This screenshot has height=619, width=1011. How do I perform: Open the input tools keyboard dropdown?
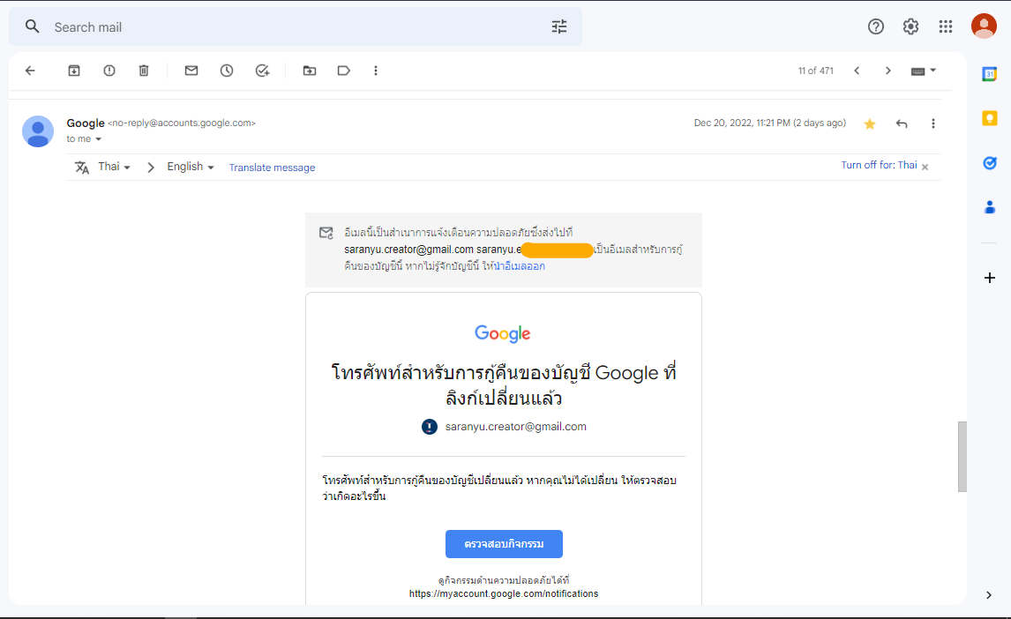coord(924,71)
